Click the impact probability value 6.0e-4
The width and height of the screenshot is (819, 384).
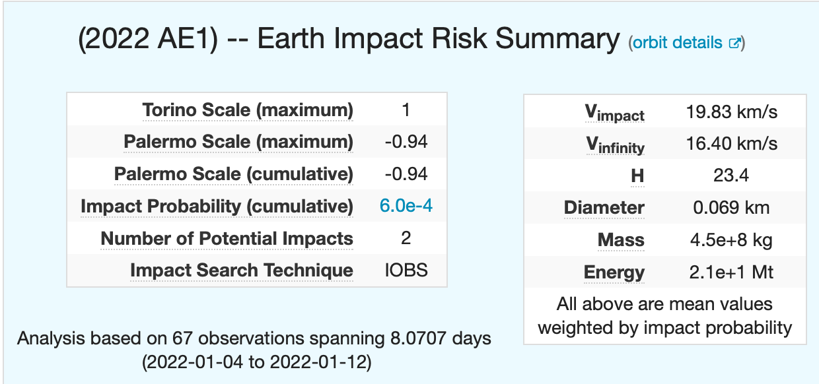(x=406, y=206)
